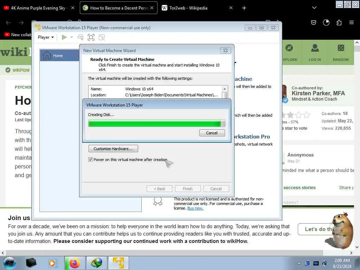Open the Player menu dropdown

(x=46, y=37)
